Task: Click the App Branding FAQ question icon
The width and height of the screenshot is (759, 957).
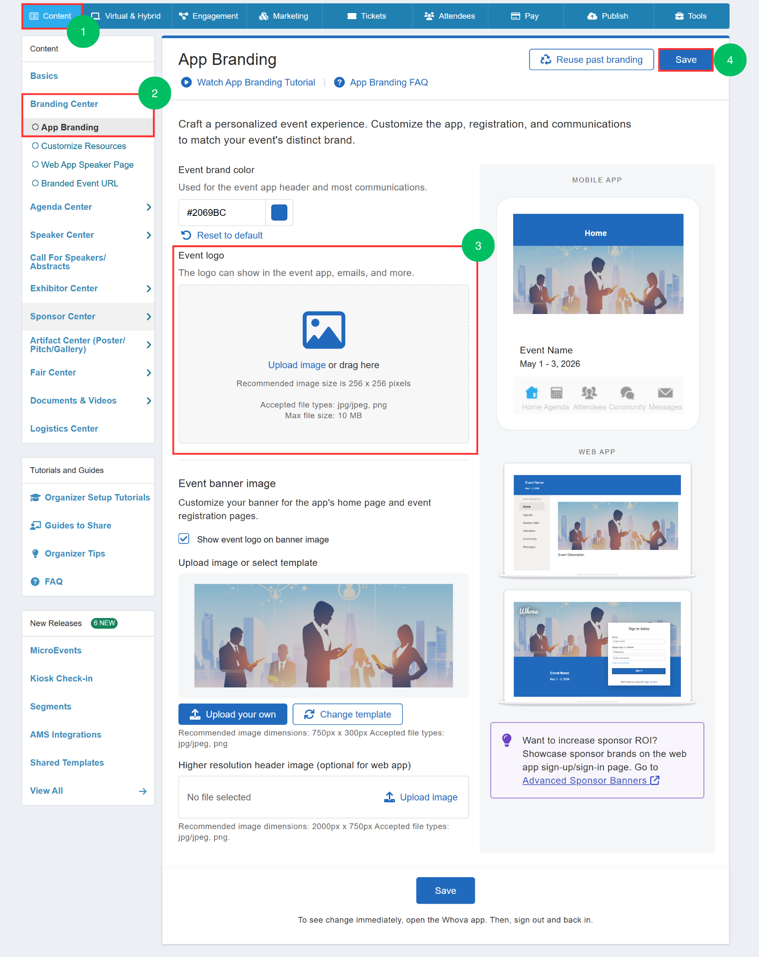Action: tap(339, 82)
